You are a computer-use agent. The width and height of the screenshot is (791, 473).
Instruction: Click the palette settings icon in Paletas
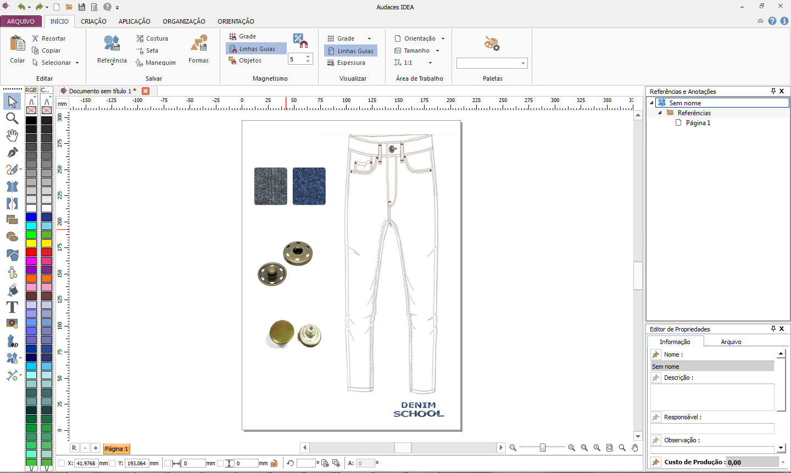(492, 43)
